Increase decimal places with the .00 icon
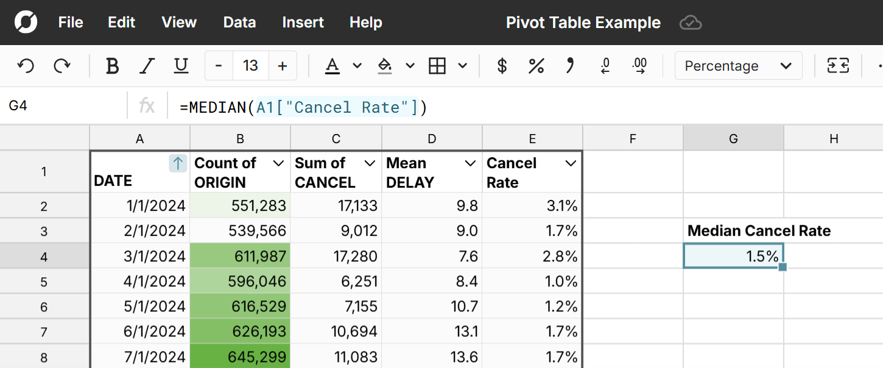The height and width of the screenshot is (368, 883). [639, 66]
